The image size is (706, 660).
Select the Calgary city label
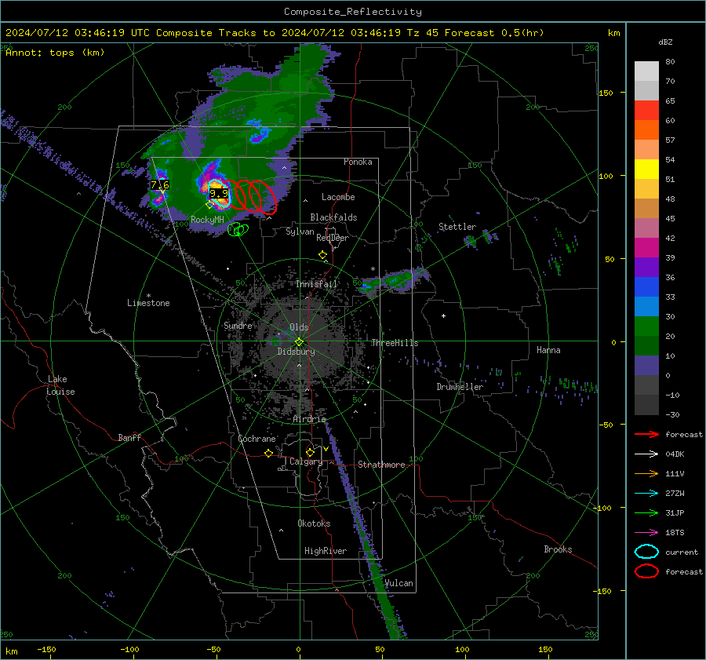pyautogui.click(x=306, y=461)
